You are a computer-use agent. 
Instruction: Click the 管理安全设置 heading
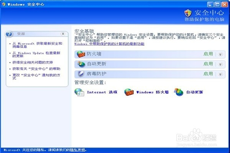click(90, 83)
